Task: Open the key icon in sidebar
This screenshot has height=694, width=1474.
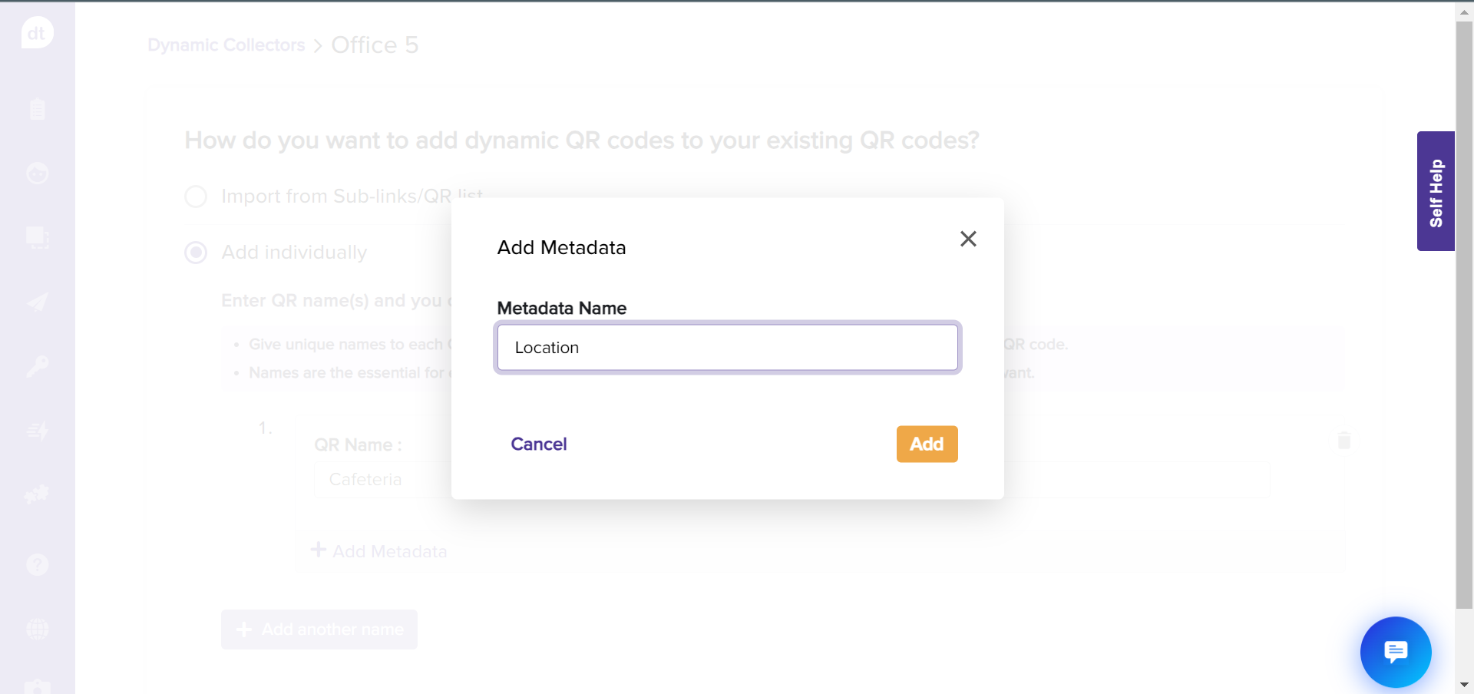Action: [x=37, y=366]
